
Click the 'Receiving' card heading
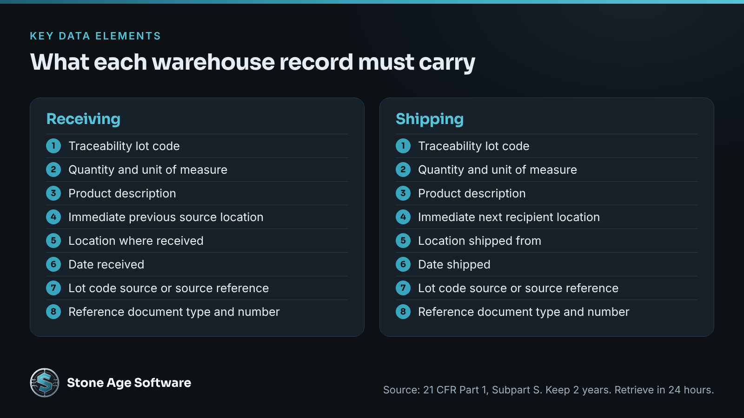[x=83, y=119]
